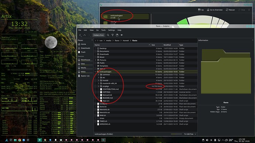The width and height of the screenshot is (255, 143).
Task: Open the View menu
Action: pos(92,30)
